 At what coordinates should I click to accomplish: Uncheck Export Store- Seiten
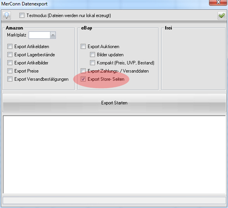(x=83, y=79)
